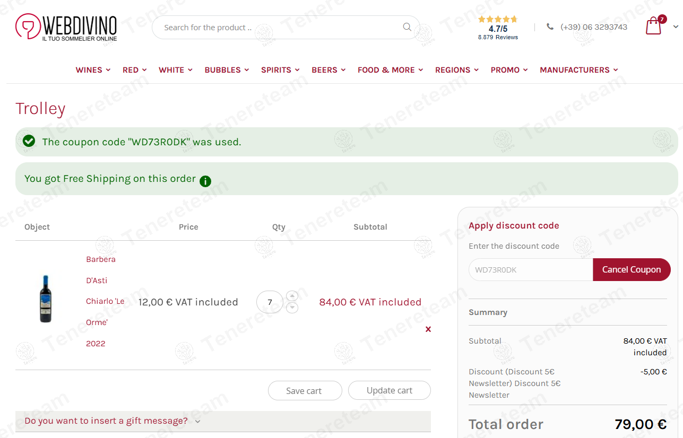Click the Webdivino logo
Viewport: 683px width, 438px height.
coord(66,27)
